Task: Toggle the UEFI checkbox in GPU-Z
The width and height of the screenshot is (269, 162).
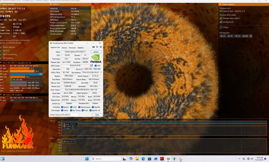Action: coord(95,66)
